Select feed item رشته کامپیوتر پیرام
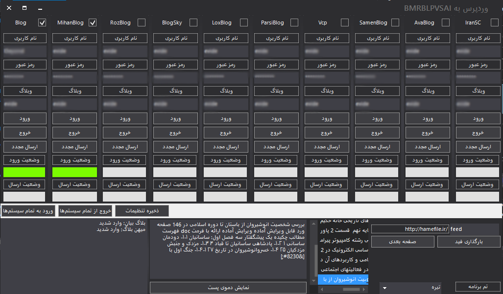The width and height of the screenshot is (503, 294). click(344, 240)
